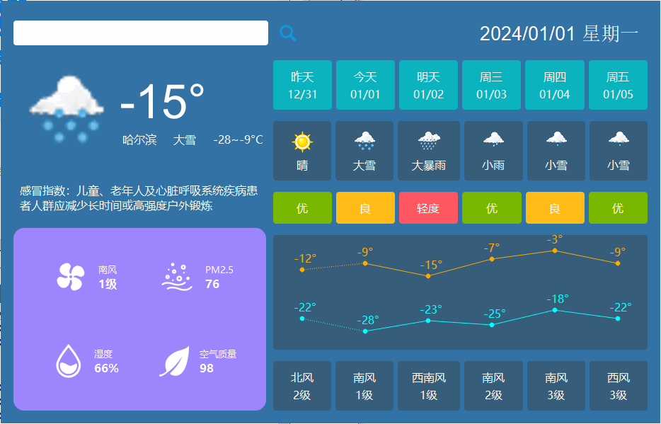Viewport: 661px width, 424px height.
Task: Click the humidity water drop icon
Action: click(x=69, y=361)
